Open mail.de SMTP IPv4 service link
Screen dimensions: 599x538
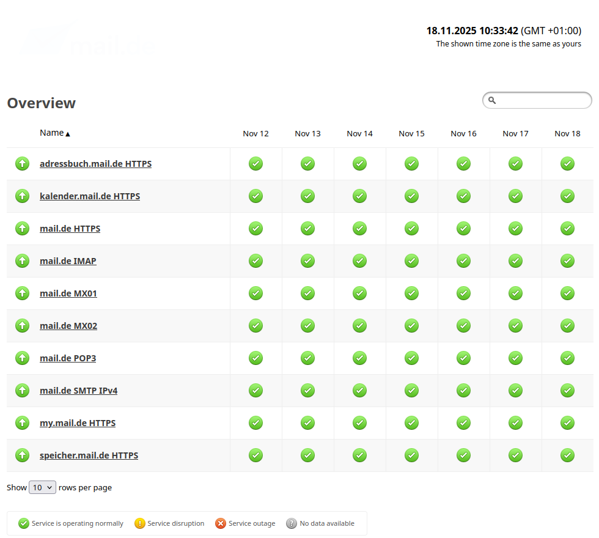point(78,391)
